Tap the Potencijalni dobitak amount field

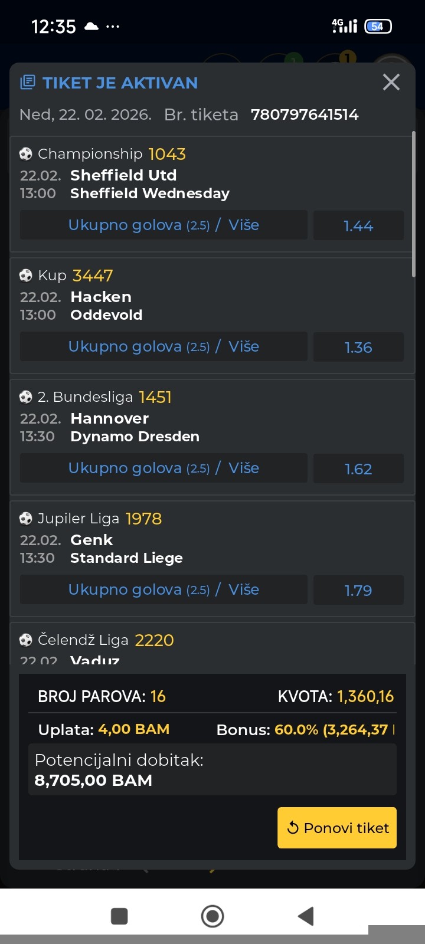pos(212,770)
